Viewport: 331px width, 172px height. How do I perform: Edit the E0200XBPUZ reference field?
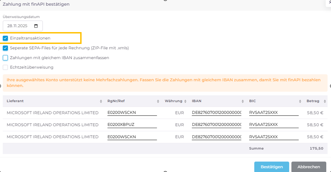click(x=132, y=125)
